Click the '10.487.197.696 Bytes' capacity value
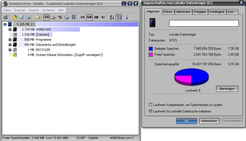246x141 pixels. (207, 64)
